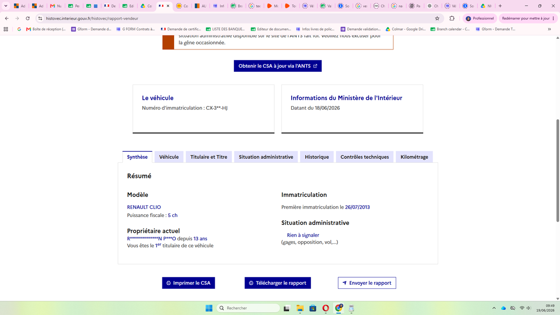
Task: Open the volume speaker tray icon
Action: [x=529, y=308]
